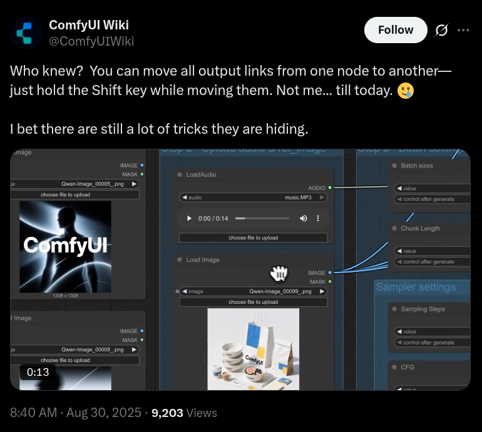Open Chunk Length control after generate option
Viewport: 482px width, 432px height.
(433, 262)
